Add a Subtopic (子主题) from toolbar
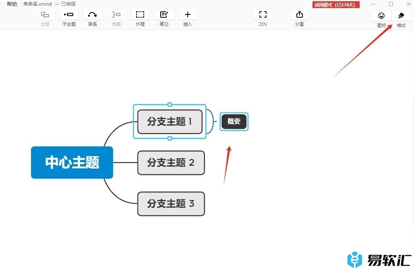This screenshot has width=414, height=270. (x=69, y=15)
